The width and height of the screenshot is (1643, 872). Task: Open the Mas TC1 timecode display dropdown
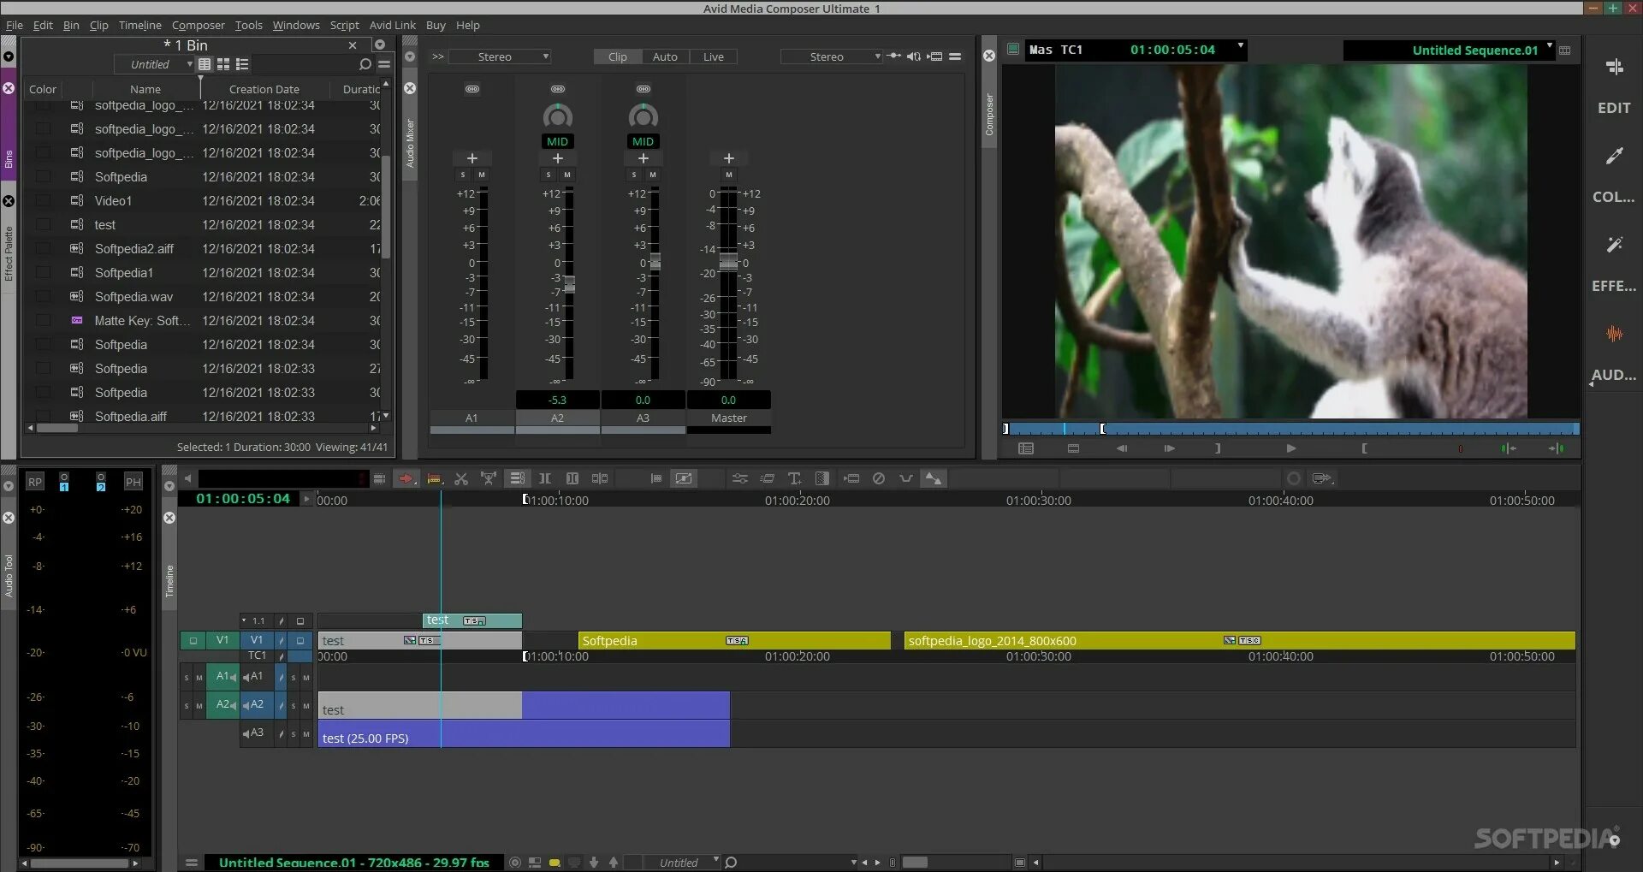1136,50
